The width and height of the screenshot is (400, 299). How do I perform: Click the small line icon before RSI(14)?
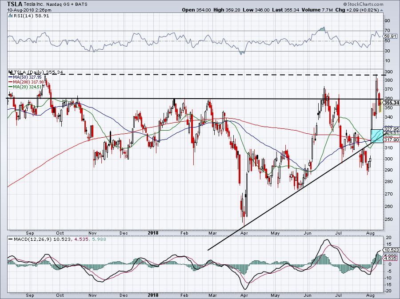[x=11, y=16]
